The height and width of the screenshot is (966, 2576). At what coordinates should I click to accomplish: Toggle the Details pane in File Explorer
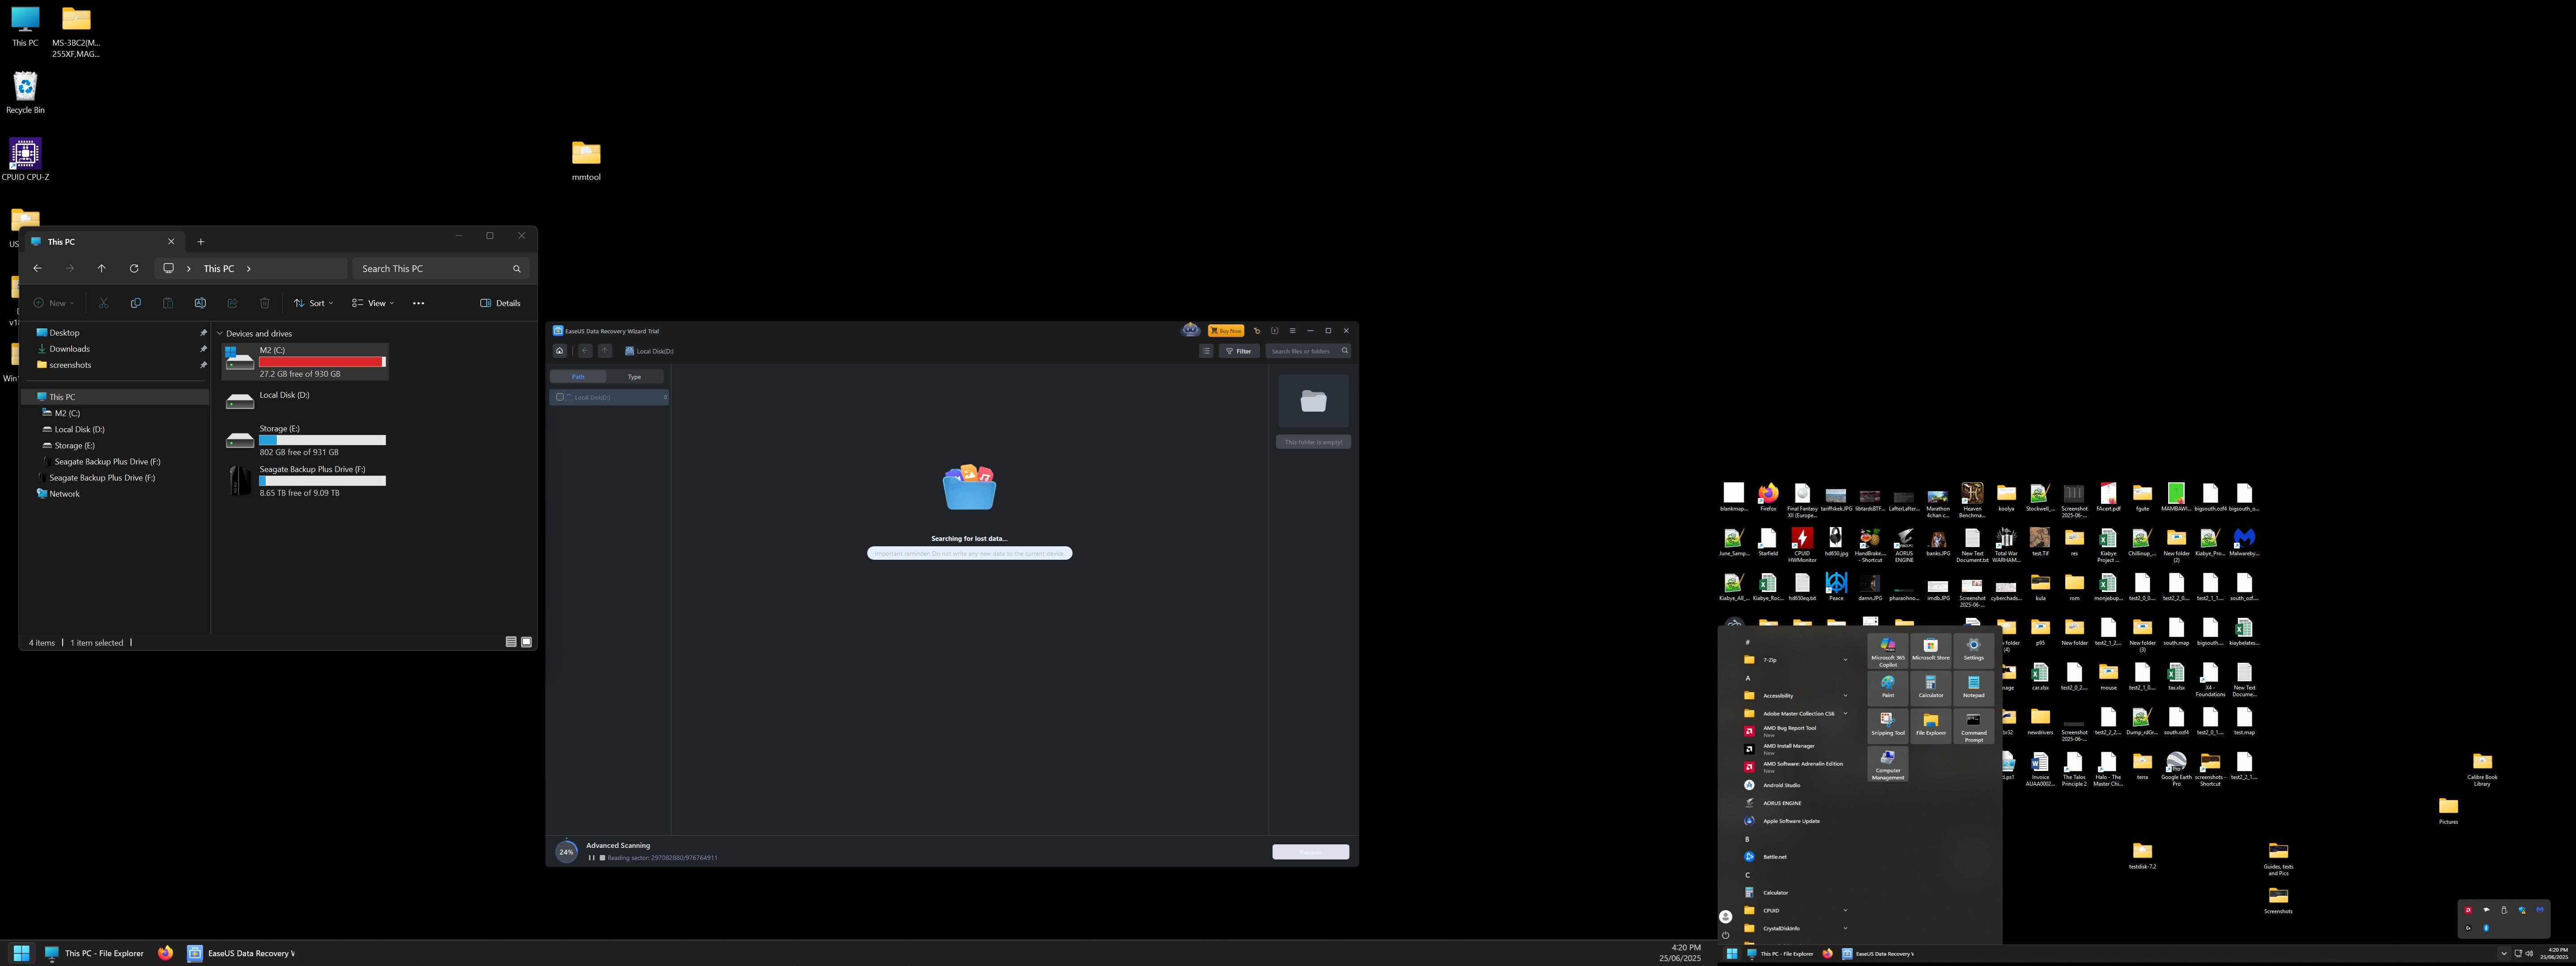tap(500, 303)
